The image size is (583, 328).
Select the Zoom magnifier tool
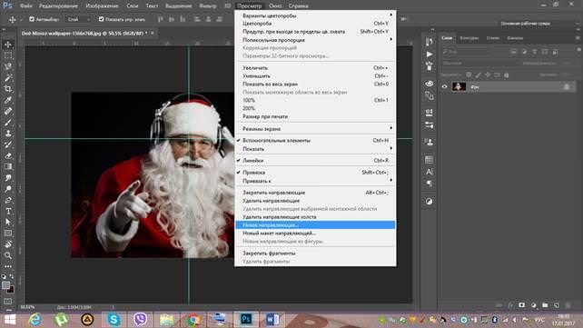point(8,255)
